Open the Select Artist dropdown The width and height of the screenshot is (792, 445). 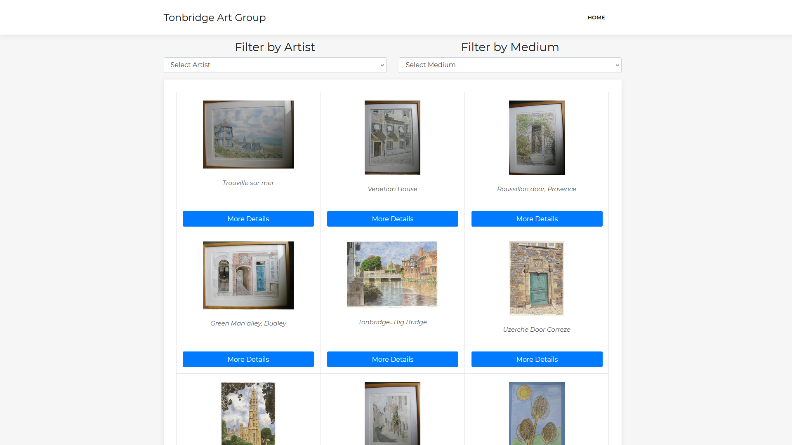(x=275, y=65)
